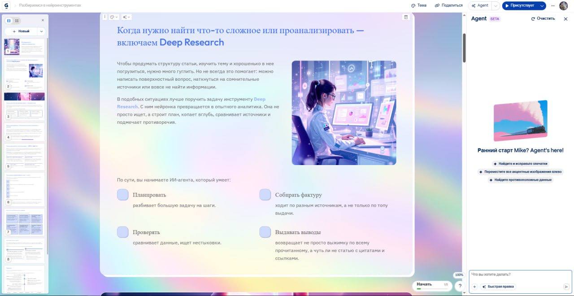
Task: Select slide 5 thumbnail
Action: [25, 157]
